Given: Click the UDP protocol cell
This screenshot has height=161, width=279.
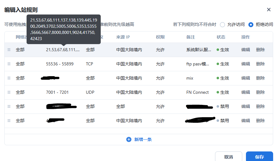Looking at the screenshot, I should point(90,93).
